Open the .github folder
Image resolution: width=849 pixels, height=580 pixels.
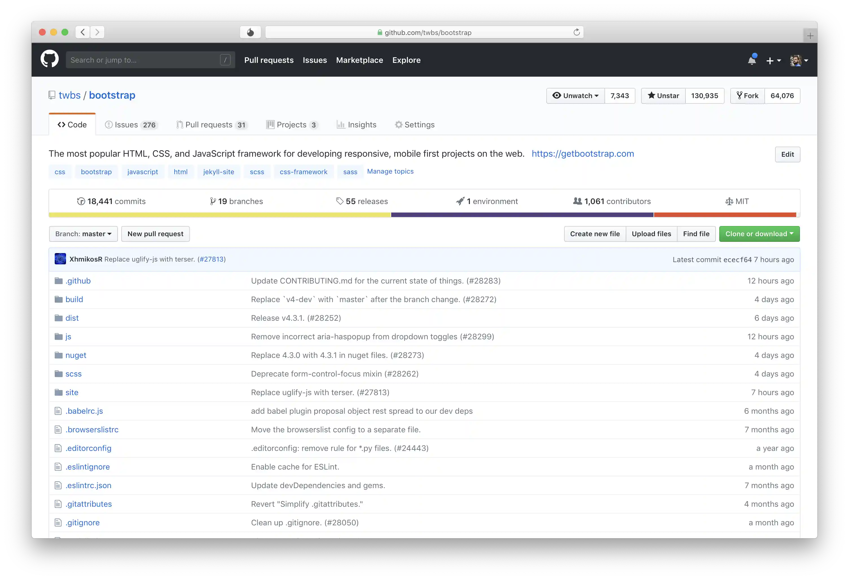(x=78, y=281)
